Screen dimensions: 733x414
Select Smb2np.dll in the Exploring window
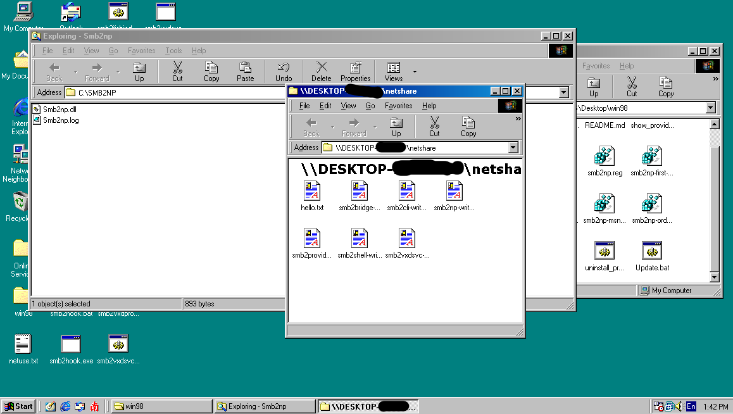(54, 110)
